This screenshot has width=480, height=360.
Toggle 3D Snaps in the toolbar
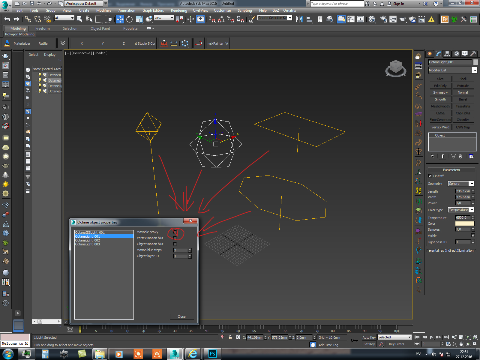tap(212, 19)
